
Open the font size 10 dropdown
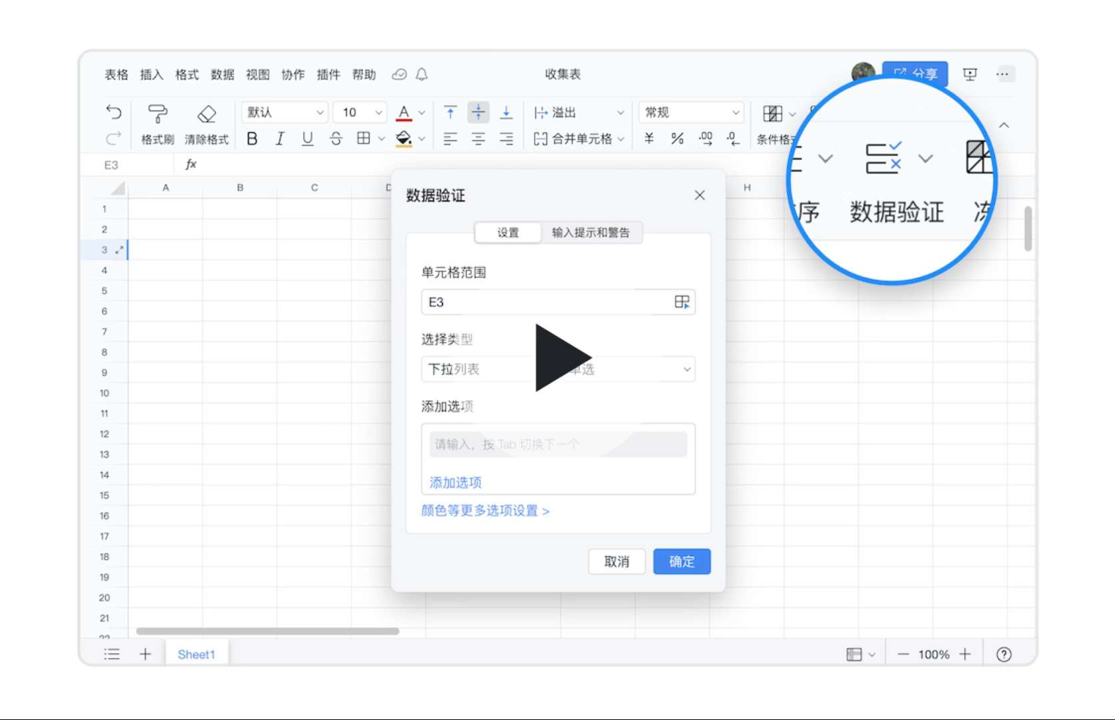coord(360,112)
